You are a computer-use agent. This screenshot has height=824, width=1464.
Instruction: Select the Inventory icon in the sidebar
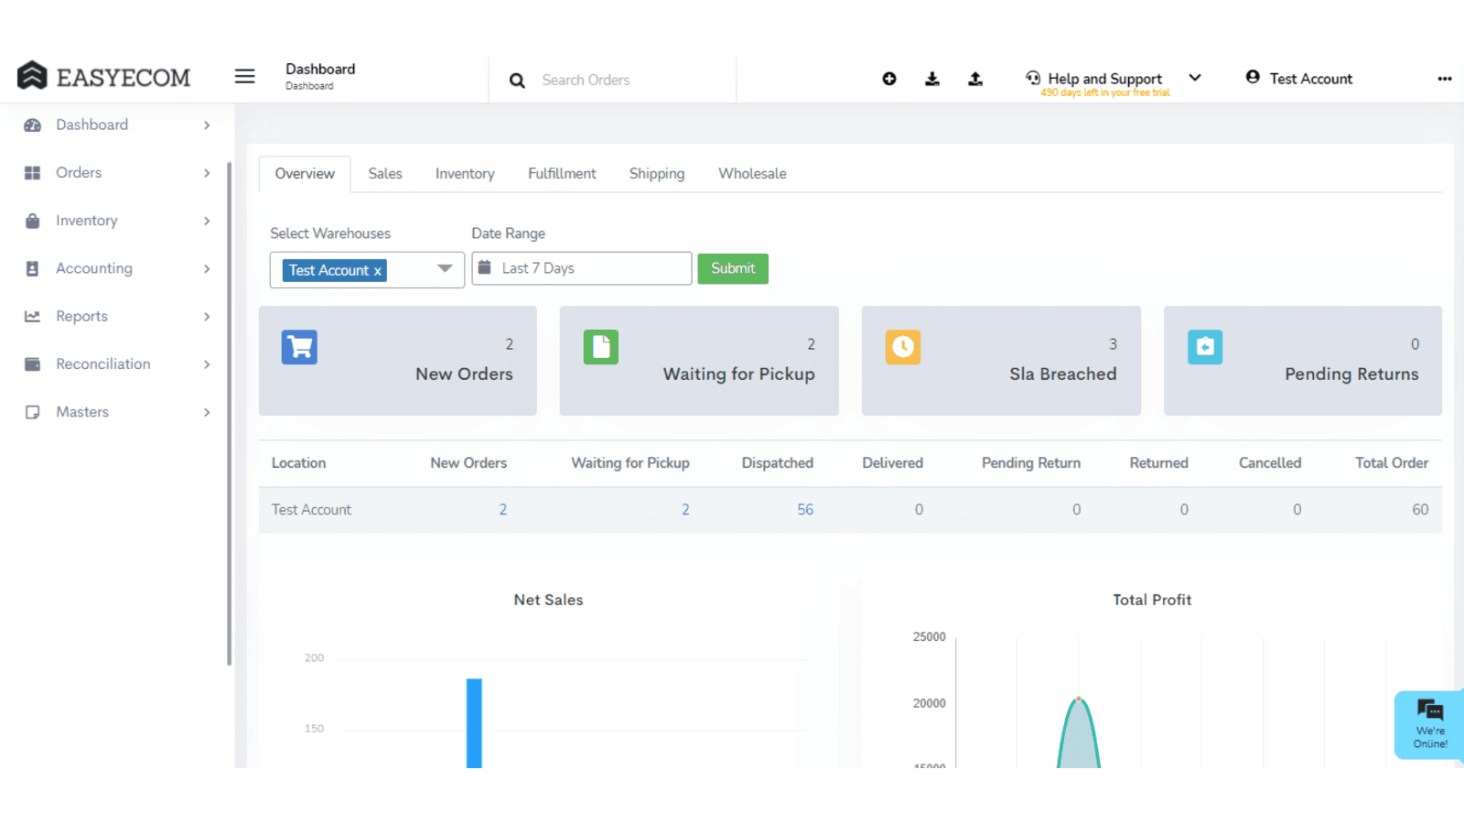coord(33,221)
